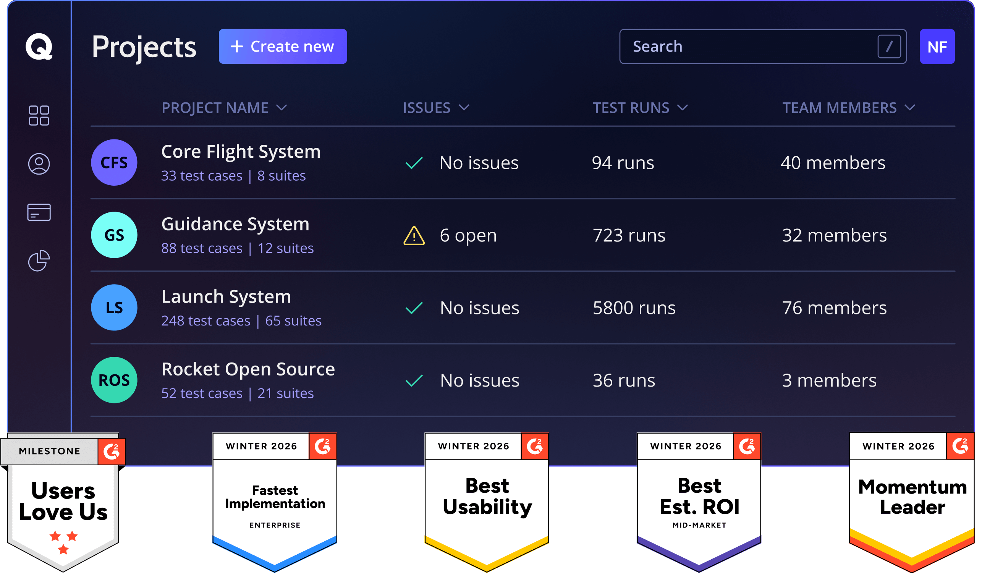
Task: Open the billing card sidebar icon
Action: tap(39, 212)
